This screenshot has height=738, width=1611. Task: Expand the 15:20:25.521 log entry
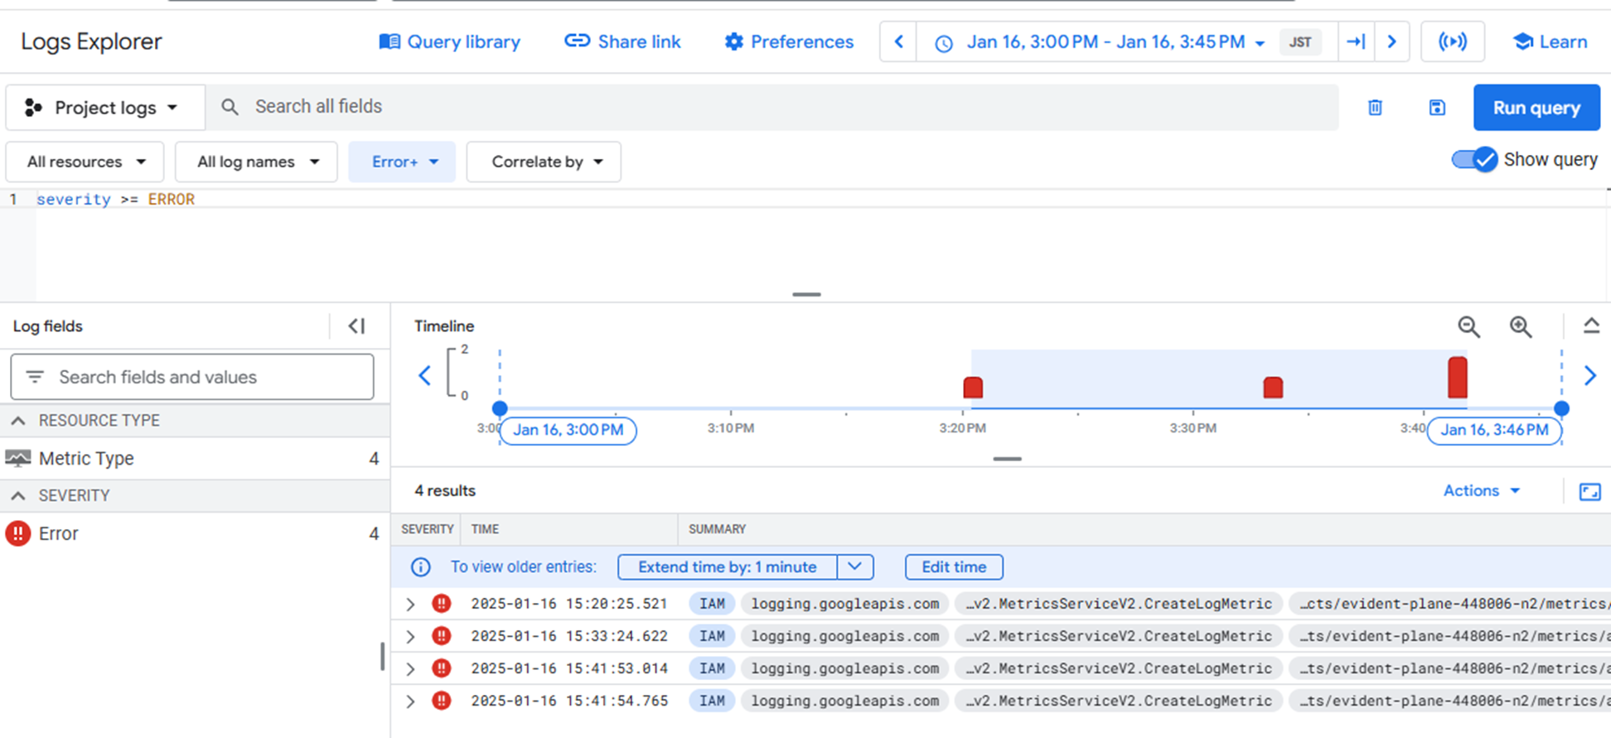coord(410,604)
